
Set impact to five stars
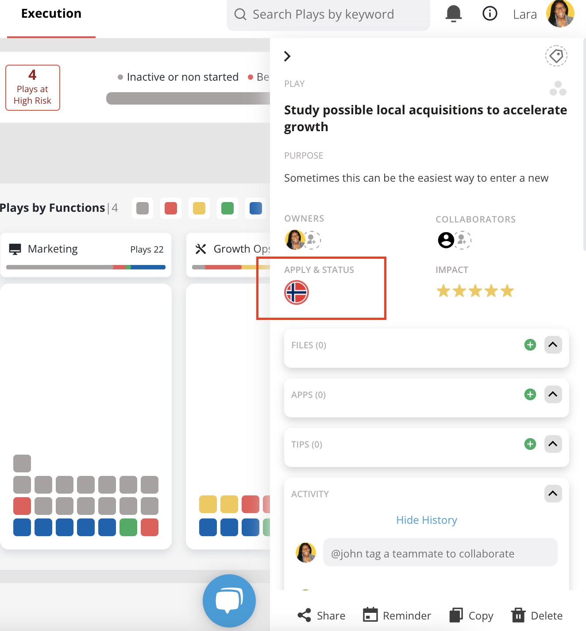(507, 291)
